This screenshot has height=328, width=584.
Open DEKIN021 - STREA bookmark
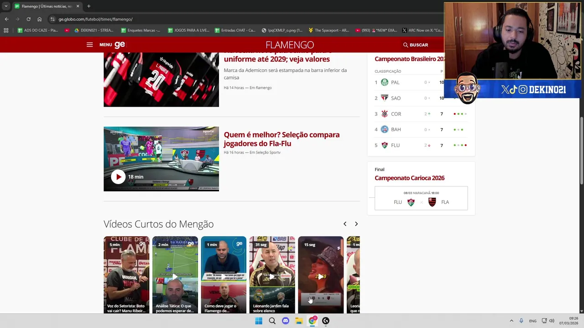point(94,30)
